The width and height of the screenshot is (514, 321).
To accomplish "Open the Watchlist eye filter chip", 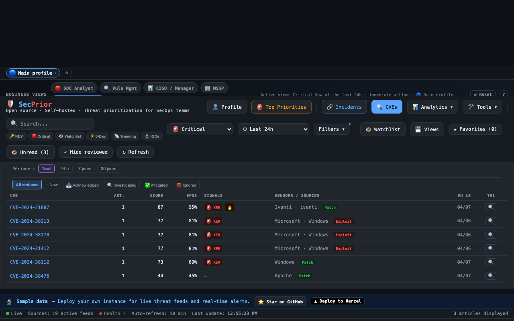I will point(70,136).
